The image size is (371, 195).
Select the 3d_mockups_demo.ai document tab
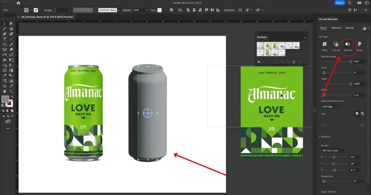click(47, 17)
